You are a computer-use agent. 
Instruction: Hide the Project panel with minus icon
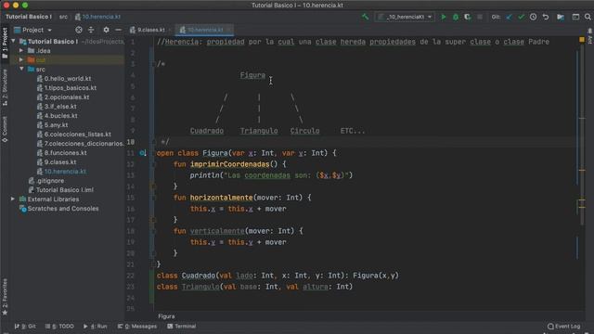(118, 30)
